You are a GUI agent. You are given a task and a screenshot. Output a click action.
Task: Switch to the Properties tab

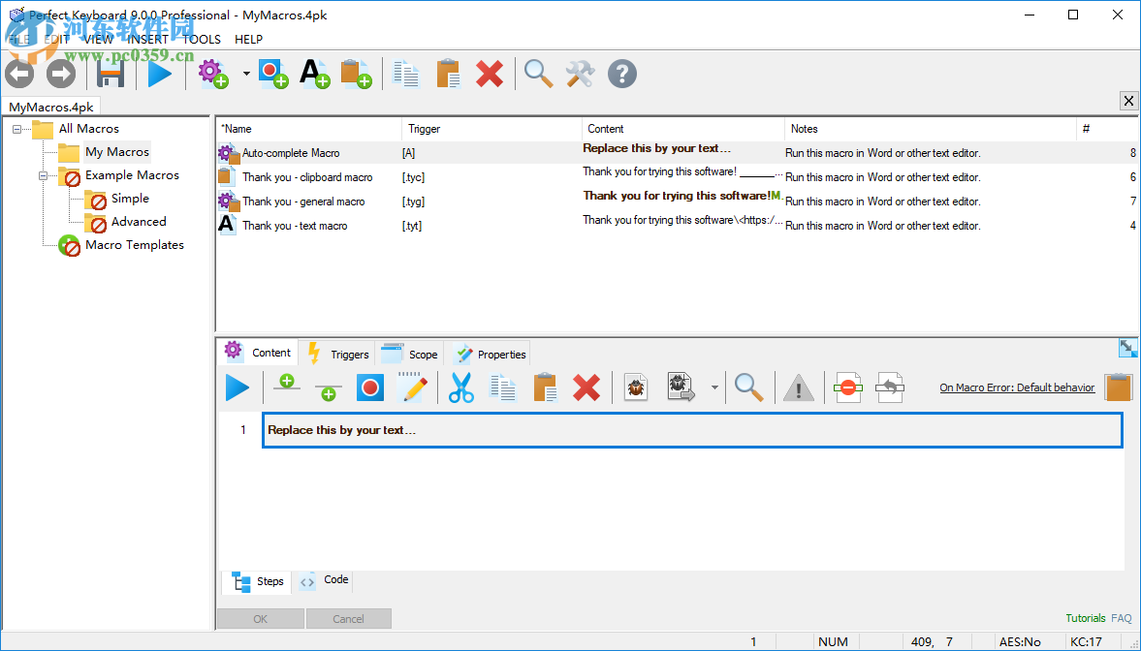coord(489,353)
